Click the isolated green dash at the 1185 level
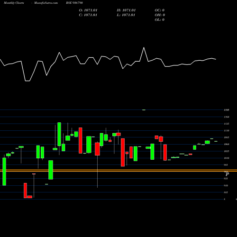237x237 pixels. pos(144,110)
